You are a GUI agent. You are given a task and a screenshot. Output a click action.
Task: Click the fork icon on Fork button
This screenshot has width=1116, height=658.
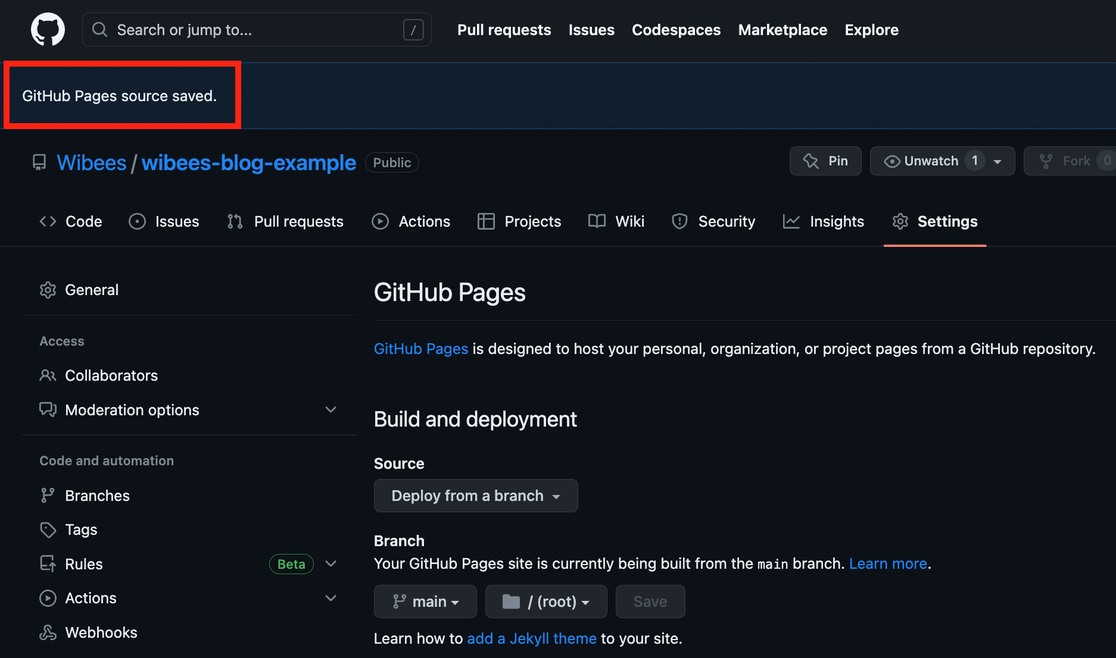point(1046,161)
